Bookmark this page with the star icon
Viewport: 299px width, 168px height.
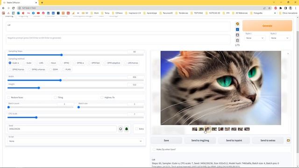(x=270, y=8)
